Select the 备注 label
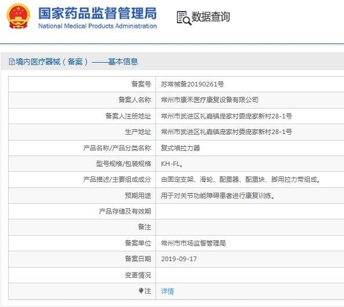This screenshot has height=307, width=344. click(144, 227)
